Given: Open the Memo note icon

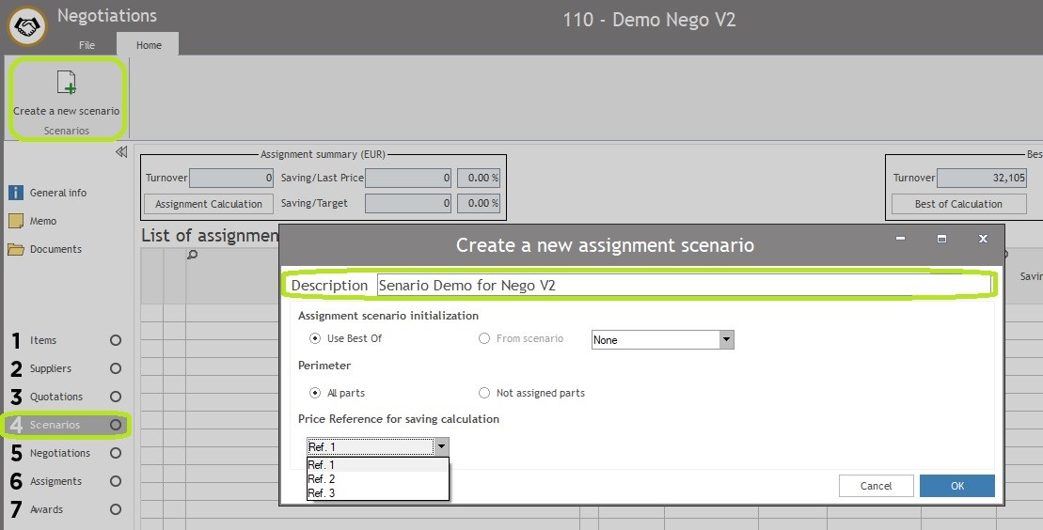Looking at the screenshot, I should pos(16,221).
